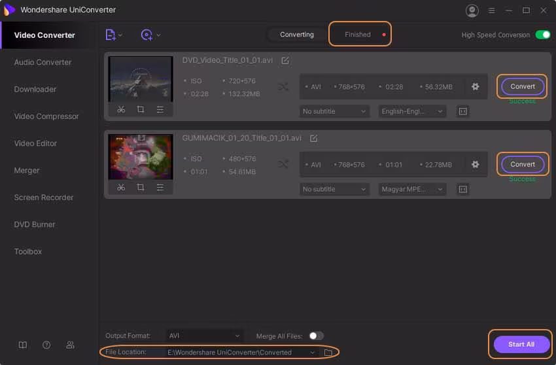Rename DVD_Video_Title_01_01.avi with edit icon
This screenshot has width=556, height=365.
285,60
